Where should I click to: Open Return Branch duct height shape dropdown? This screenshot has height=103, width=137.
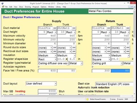click(110, 32)
